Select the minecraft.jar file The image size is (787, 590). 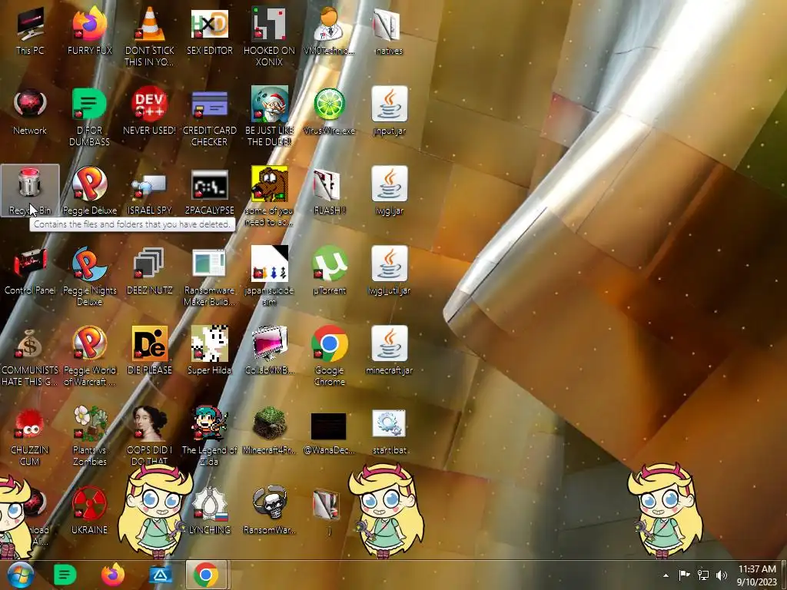click(x=389, y=350)
